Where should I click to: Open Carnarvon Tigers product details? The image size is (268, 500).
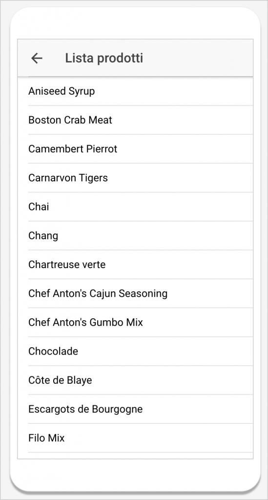[135, 178]
